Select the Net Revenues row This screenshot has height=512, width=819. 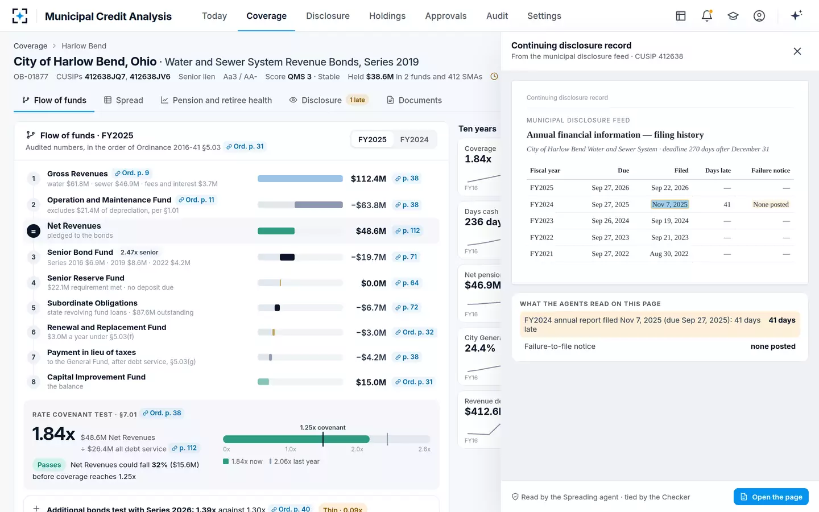(231, 231)
